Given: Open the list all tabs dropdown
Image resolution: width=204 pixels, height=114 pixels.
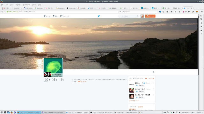Looking at the screenshot, I should (x=202, y=8).
